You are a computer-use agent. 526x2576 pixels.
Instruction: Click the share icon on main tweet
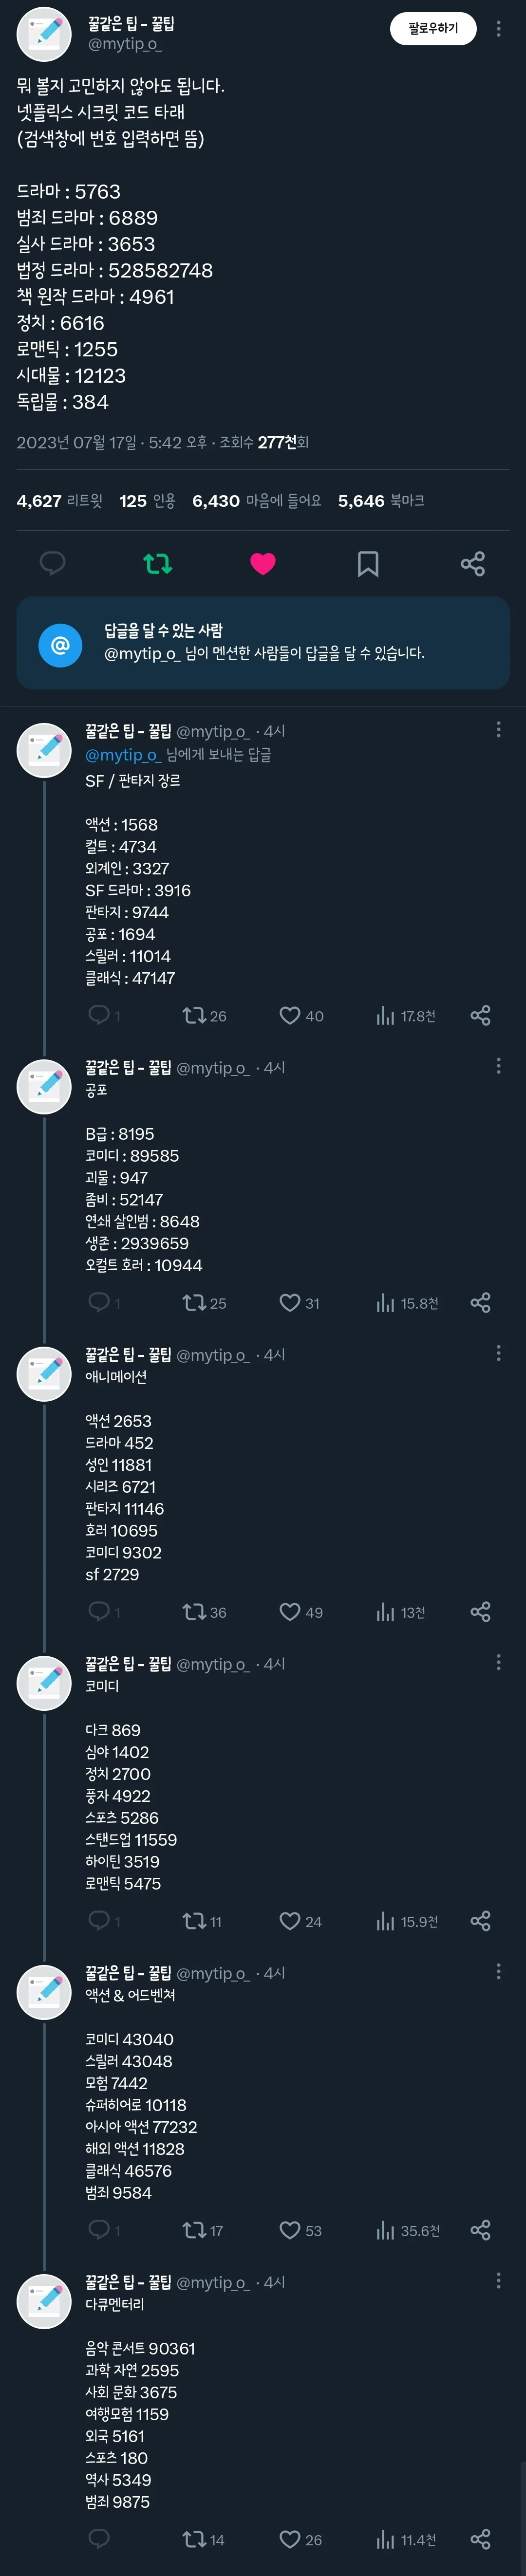coord(473,564)
